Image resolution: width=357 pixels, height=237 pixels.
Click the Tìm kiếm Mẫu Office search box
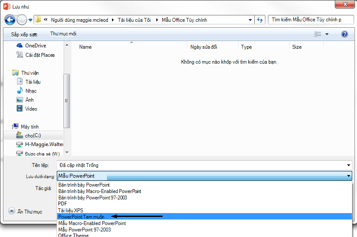(311, 20)
